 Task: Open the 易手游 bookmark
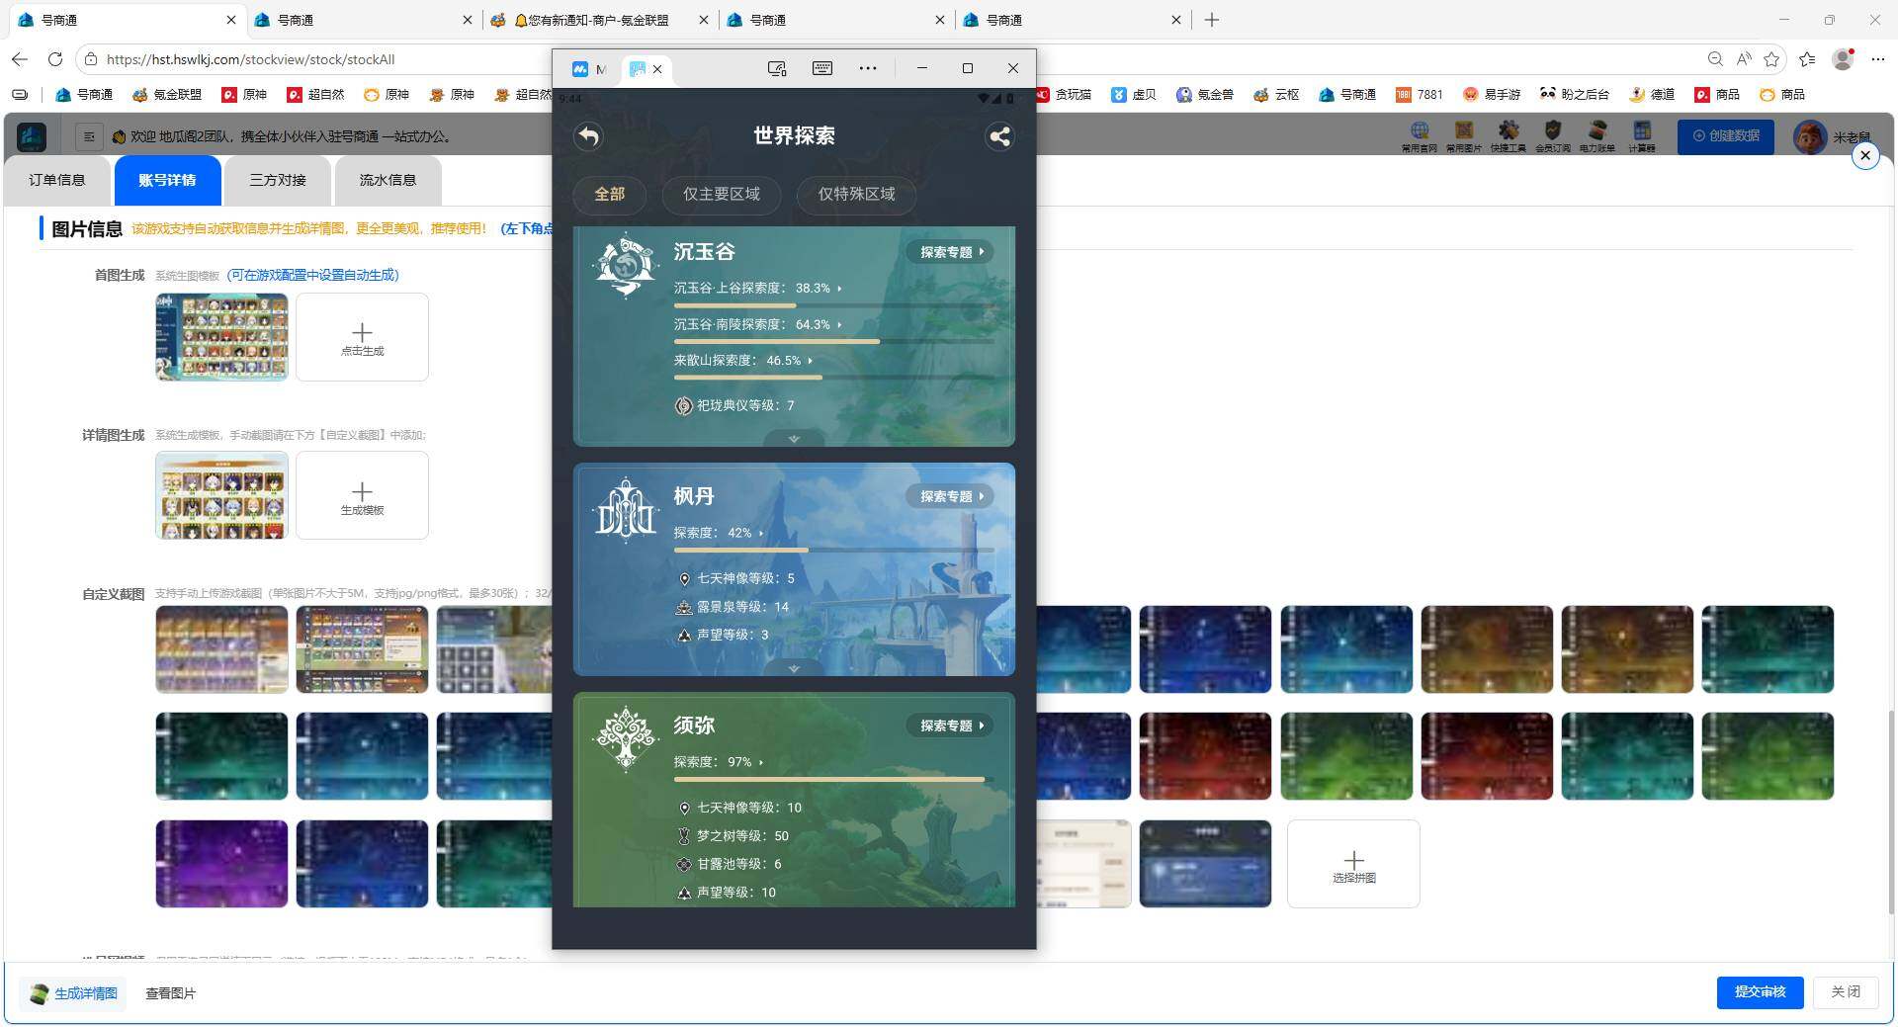click(1491, 95)
